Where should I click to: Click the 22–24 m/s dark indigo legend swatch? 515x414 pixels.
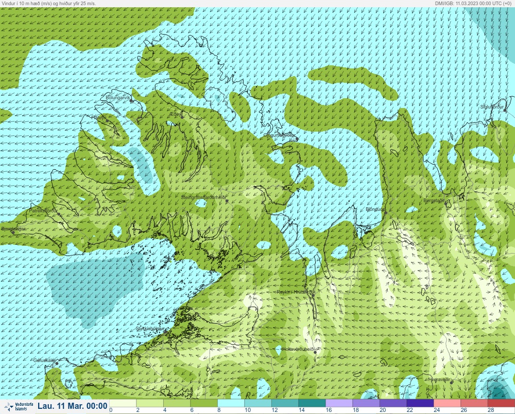click(x=420, y=403)
